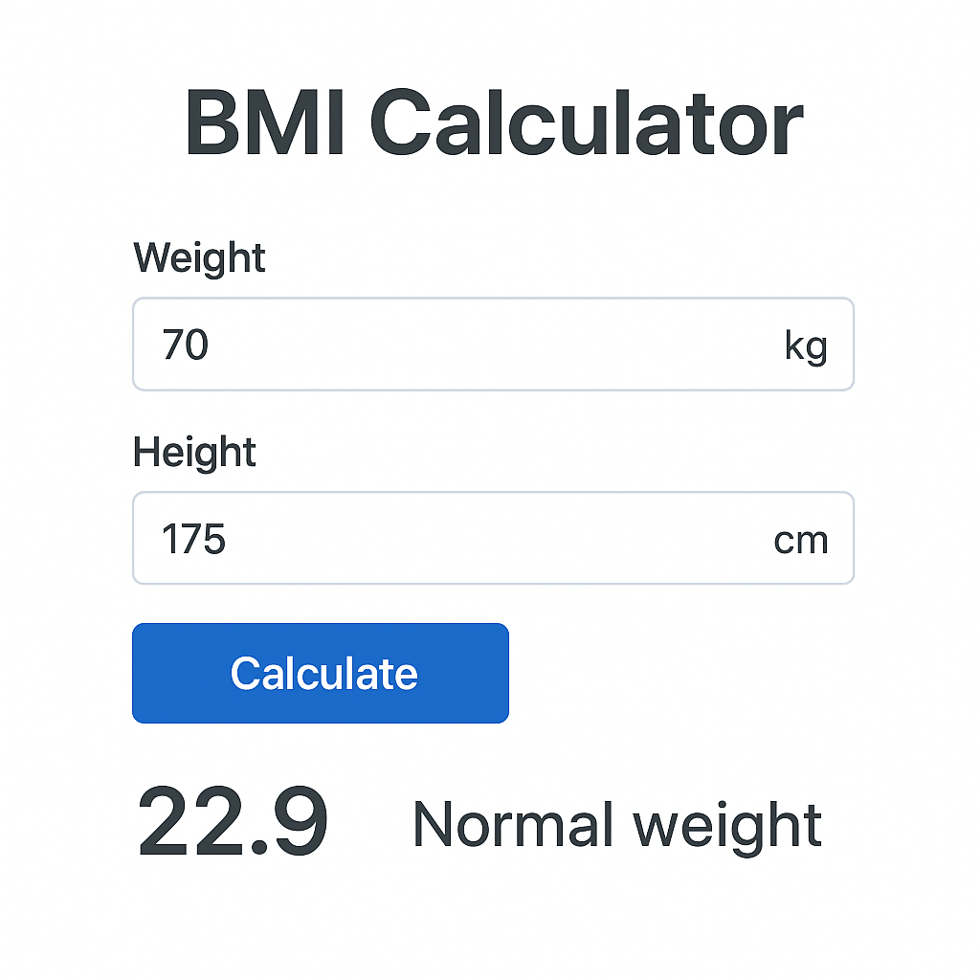Click the Height field label
The image size is (980, 980).
(194, 452)
